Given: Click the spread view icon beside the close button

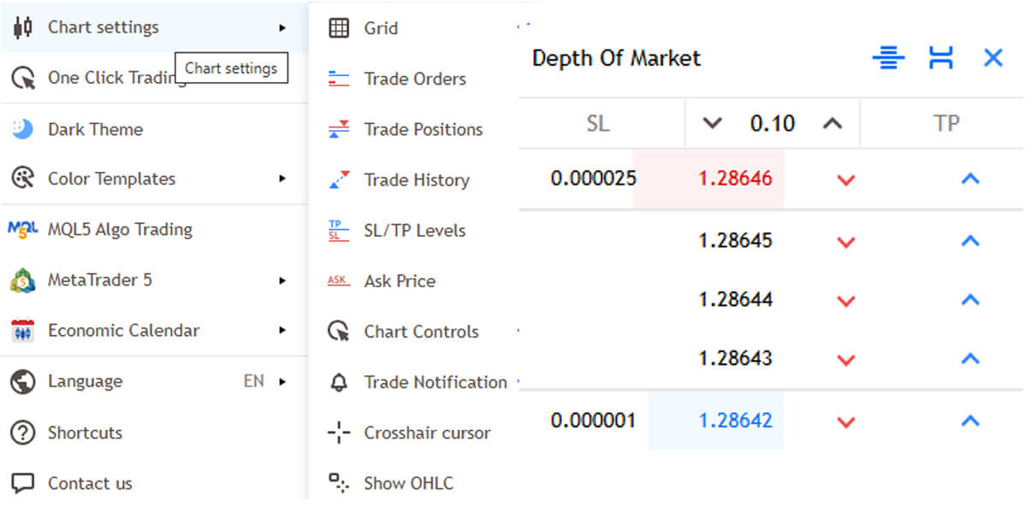Looking at the screenshot, I should tap(941, 58).
